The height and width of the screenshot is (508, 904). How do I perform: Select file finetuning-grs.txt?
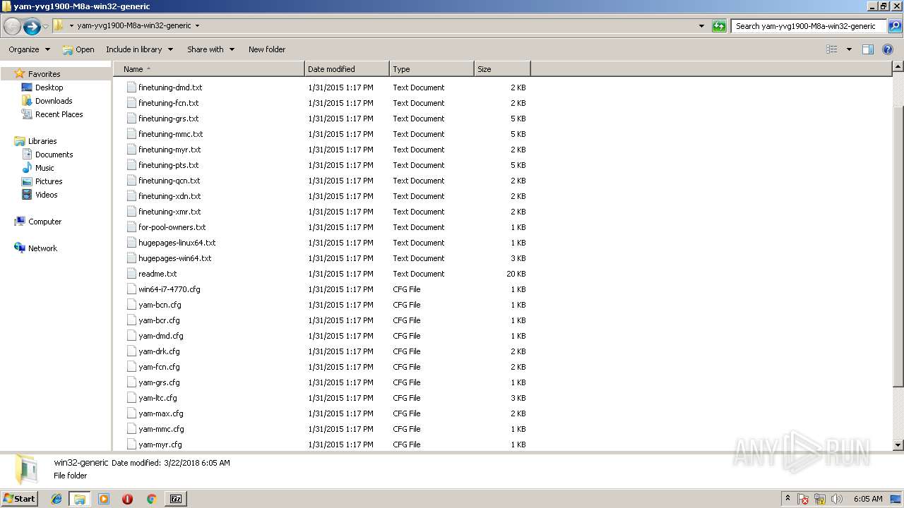(x=168, y=119)
